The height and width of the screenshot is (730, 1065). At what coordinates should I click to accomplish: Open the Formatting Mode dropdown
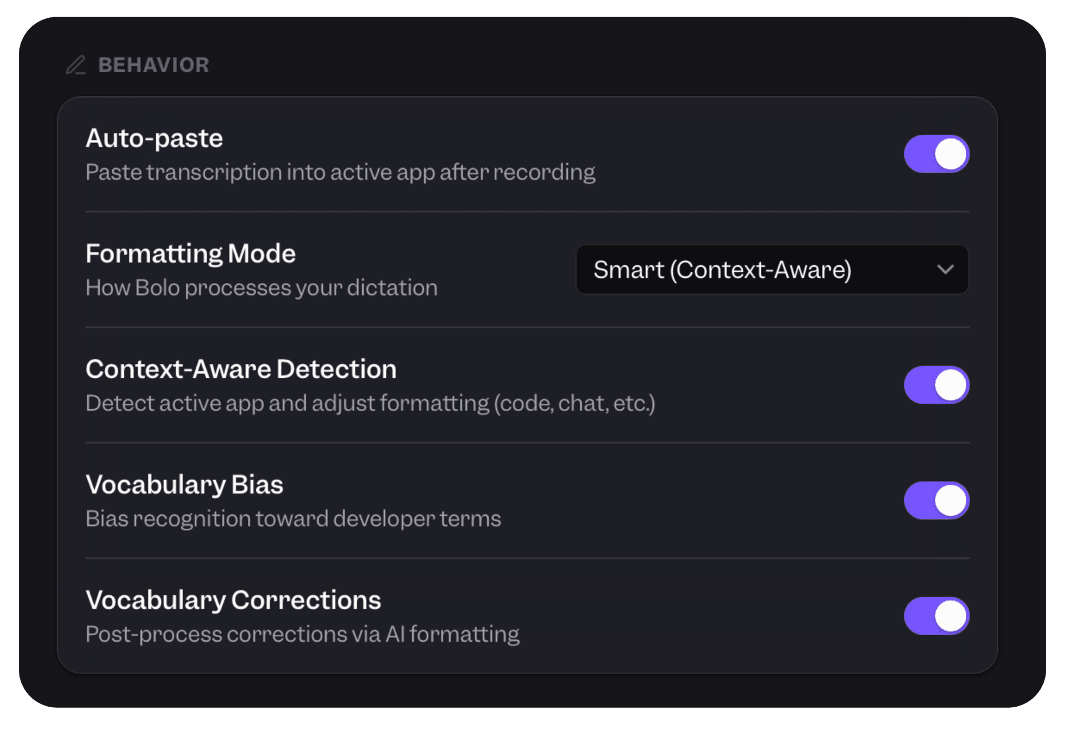click(x=772, y=270)
